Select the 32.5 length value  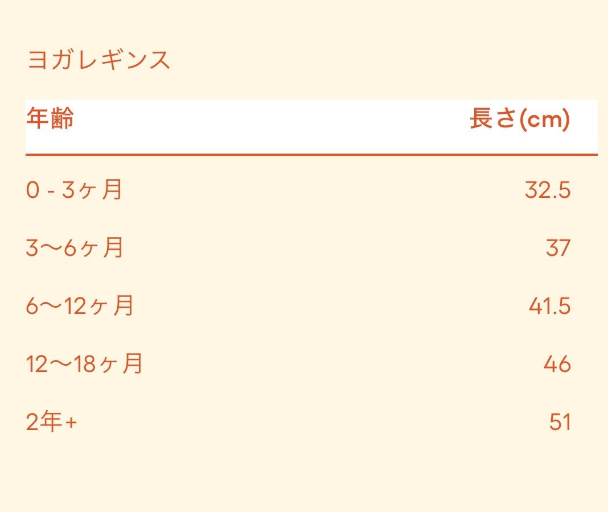tap(547, 190)
